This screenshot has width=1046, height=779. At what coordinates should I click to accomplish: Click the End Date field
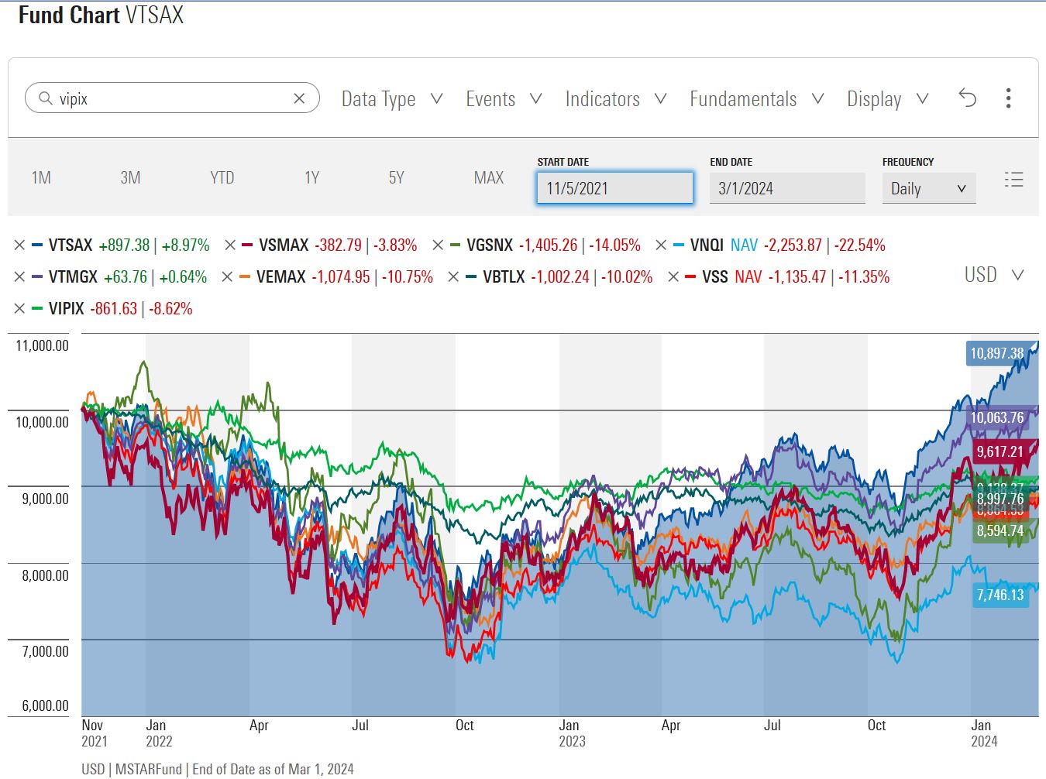pos(787,188)
